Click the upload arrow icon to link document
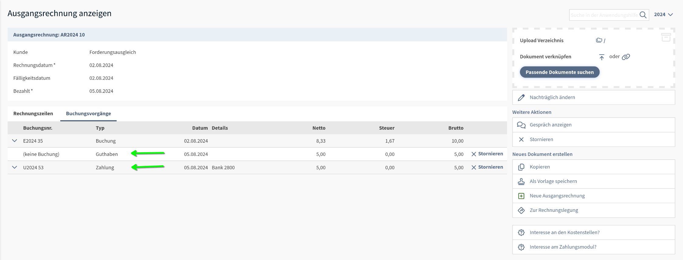 pyautogui.click(x=601, y=57)
